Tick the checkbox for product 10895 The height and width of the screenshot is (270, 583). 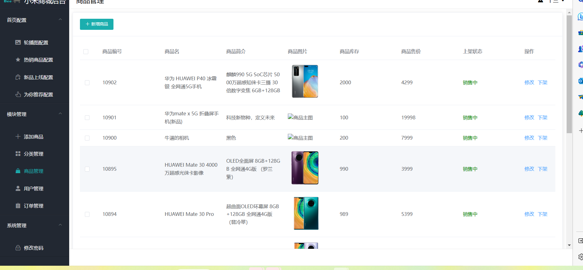pos(87,169)
